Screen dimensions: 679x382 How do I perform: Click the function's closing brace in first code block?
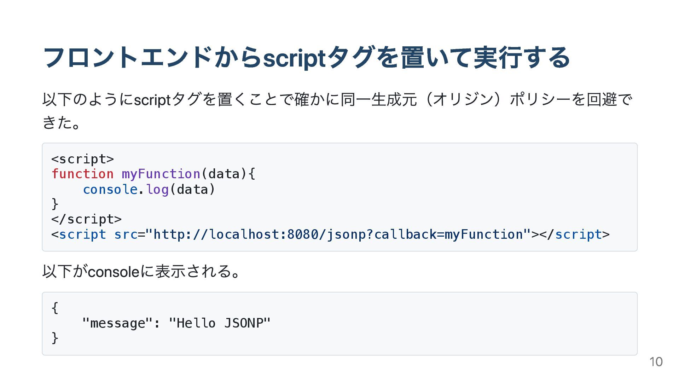click(x=55, y=204)
